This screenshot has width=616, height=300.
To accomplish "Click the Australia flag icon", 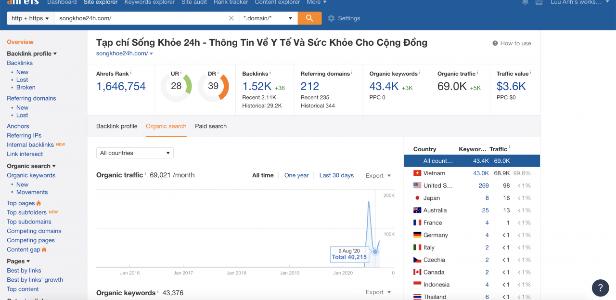I will point(417,210).
